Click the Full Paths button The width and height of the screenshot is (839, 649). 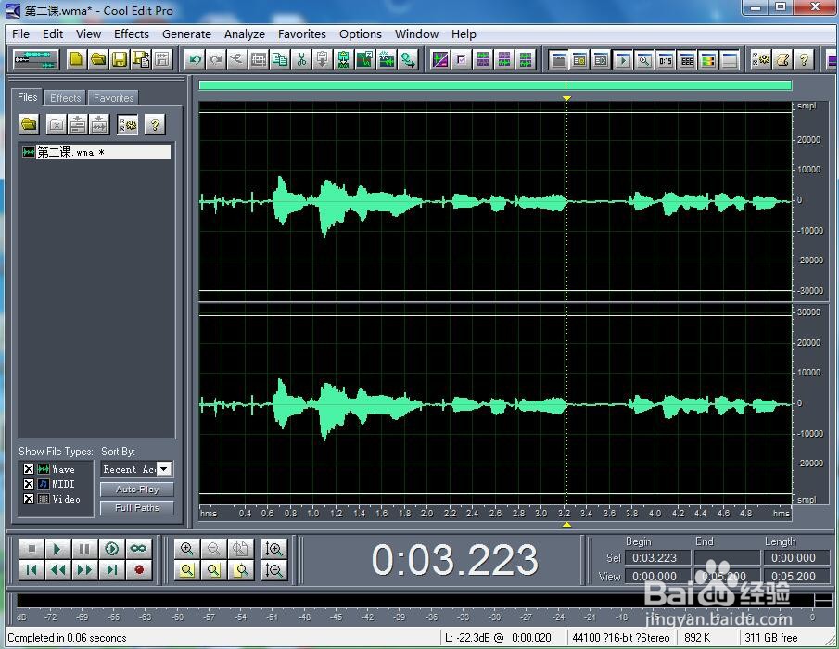[x=137, y=508]
